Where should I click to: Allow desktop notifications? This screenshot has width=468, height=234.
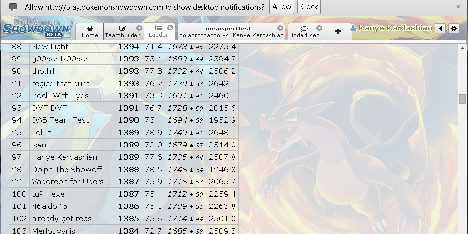[281, 7]
